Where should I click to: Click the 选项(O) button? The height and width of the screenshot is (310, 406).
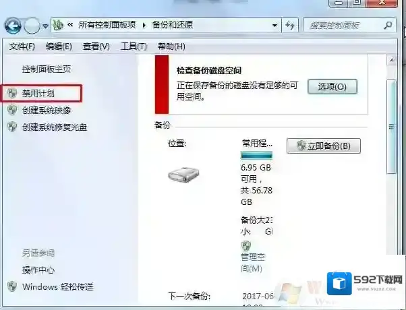tap(332, 87)
